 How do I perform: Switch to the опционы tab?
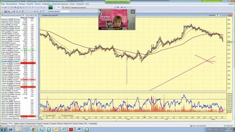(46, 124)
